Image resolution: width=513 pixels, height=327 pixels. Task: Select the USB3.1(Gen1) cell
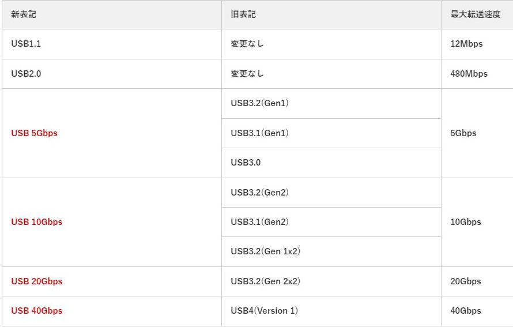(259, 133)
